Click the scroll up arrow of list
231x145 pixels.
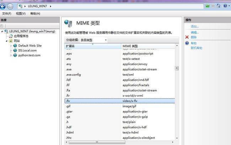pyautogui.click(x=177, y=45)
